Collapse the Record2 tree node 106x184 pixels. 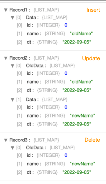point(6,58)
